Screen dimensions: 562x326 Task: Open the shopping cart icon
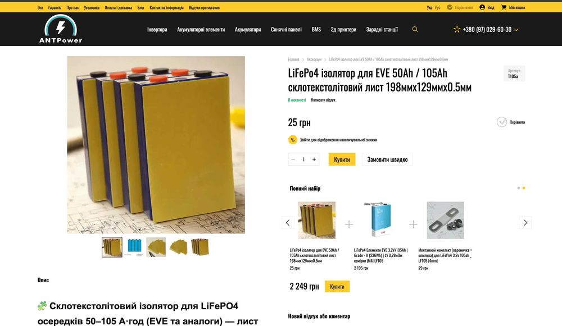[x=504, y=7]
